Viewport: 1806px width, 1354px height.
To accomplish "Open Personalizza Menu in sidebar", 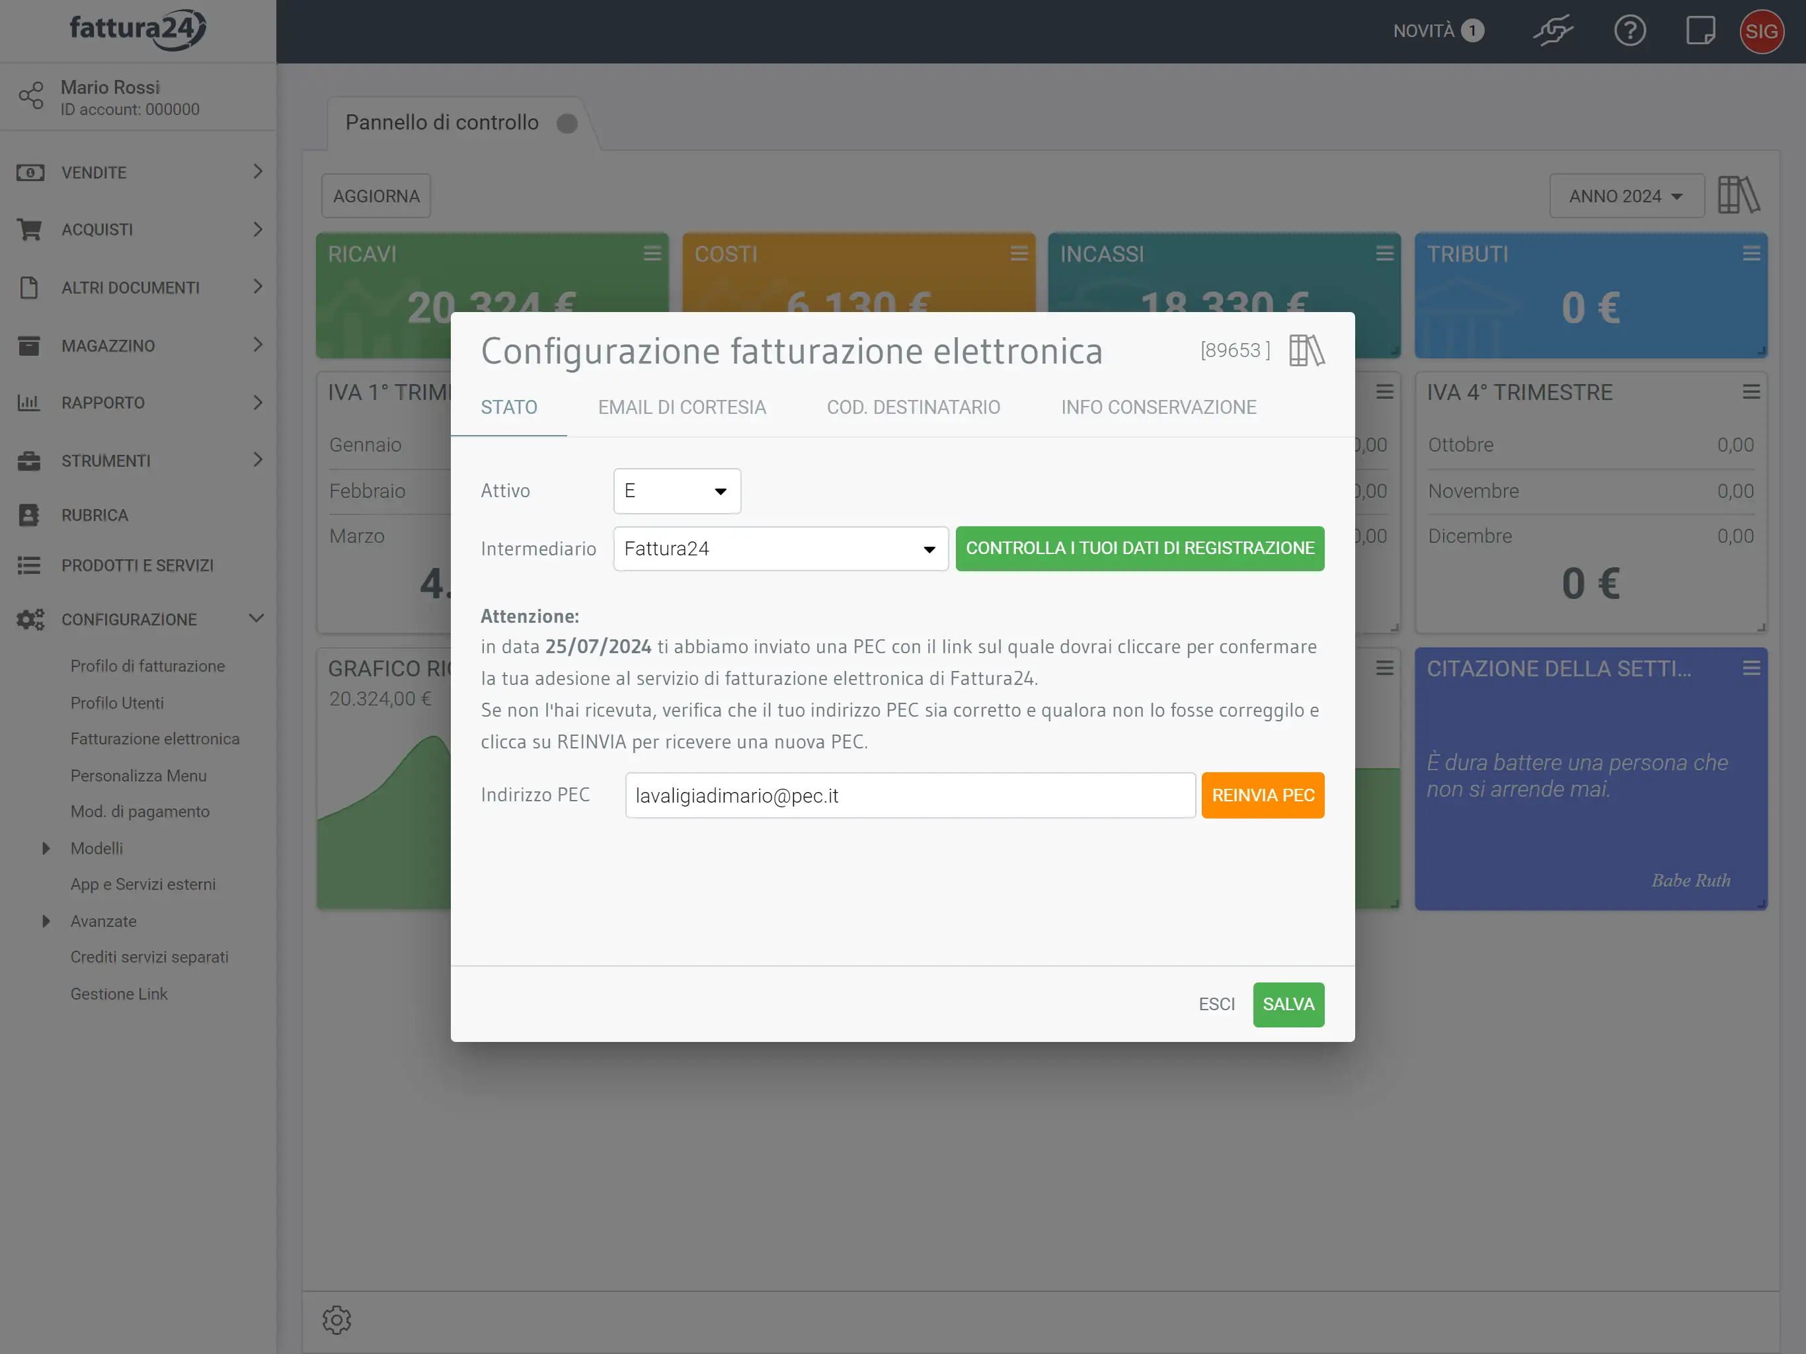I will point(138,775).
